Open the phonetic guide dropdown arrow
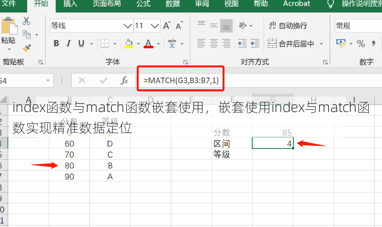This screenshot has height=227, width=382. point(182,44)
